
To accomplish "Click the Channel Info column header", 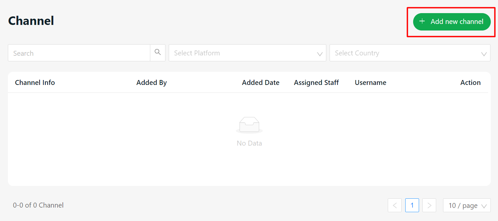I will tap(35, 83).
